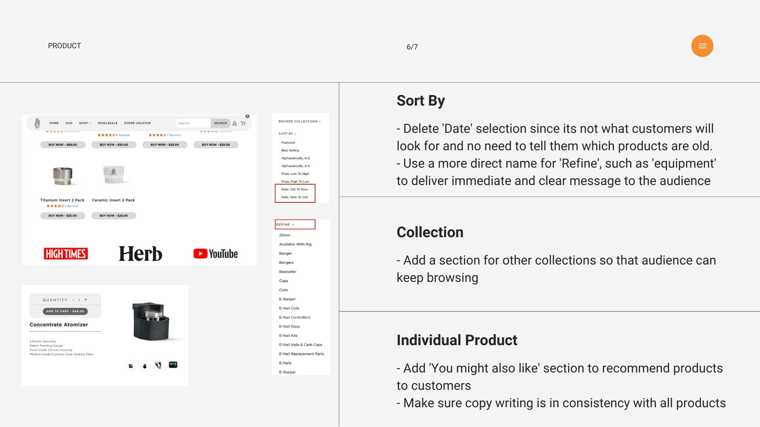Dismiss the small X close badge

247,116
